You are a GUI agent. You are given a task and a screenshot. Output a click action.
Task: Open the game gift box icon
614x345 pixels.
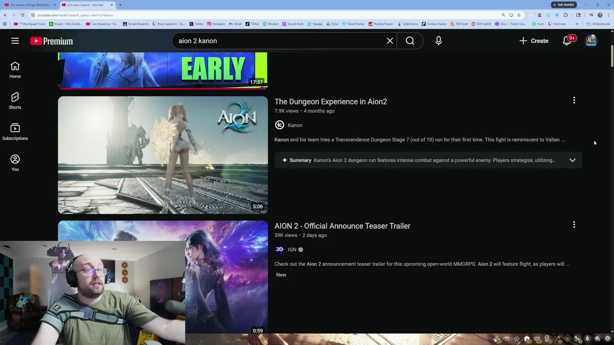(527, 338)
